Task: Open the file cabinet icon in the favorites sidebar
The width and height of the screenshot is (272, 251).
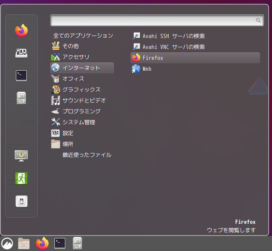Action: [21, 98]
